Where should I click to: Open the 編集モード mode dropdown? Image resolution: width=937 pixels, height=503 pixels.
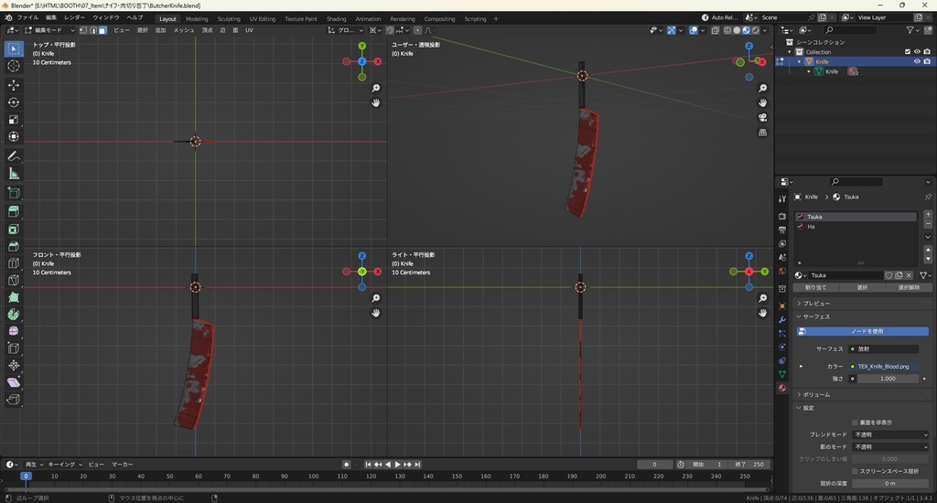[x=50, y=30]
